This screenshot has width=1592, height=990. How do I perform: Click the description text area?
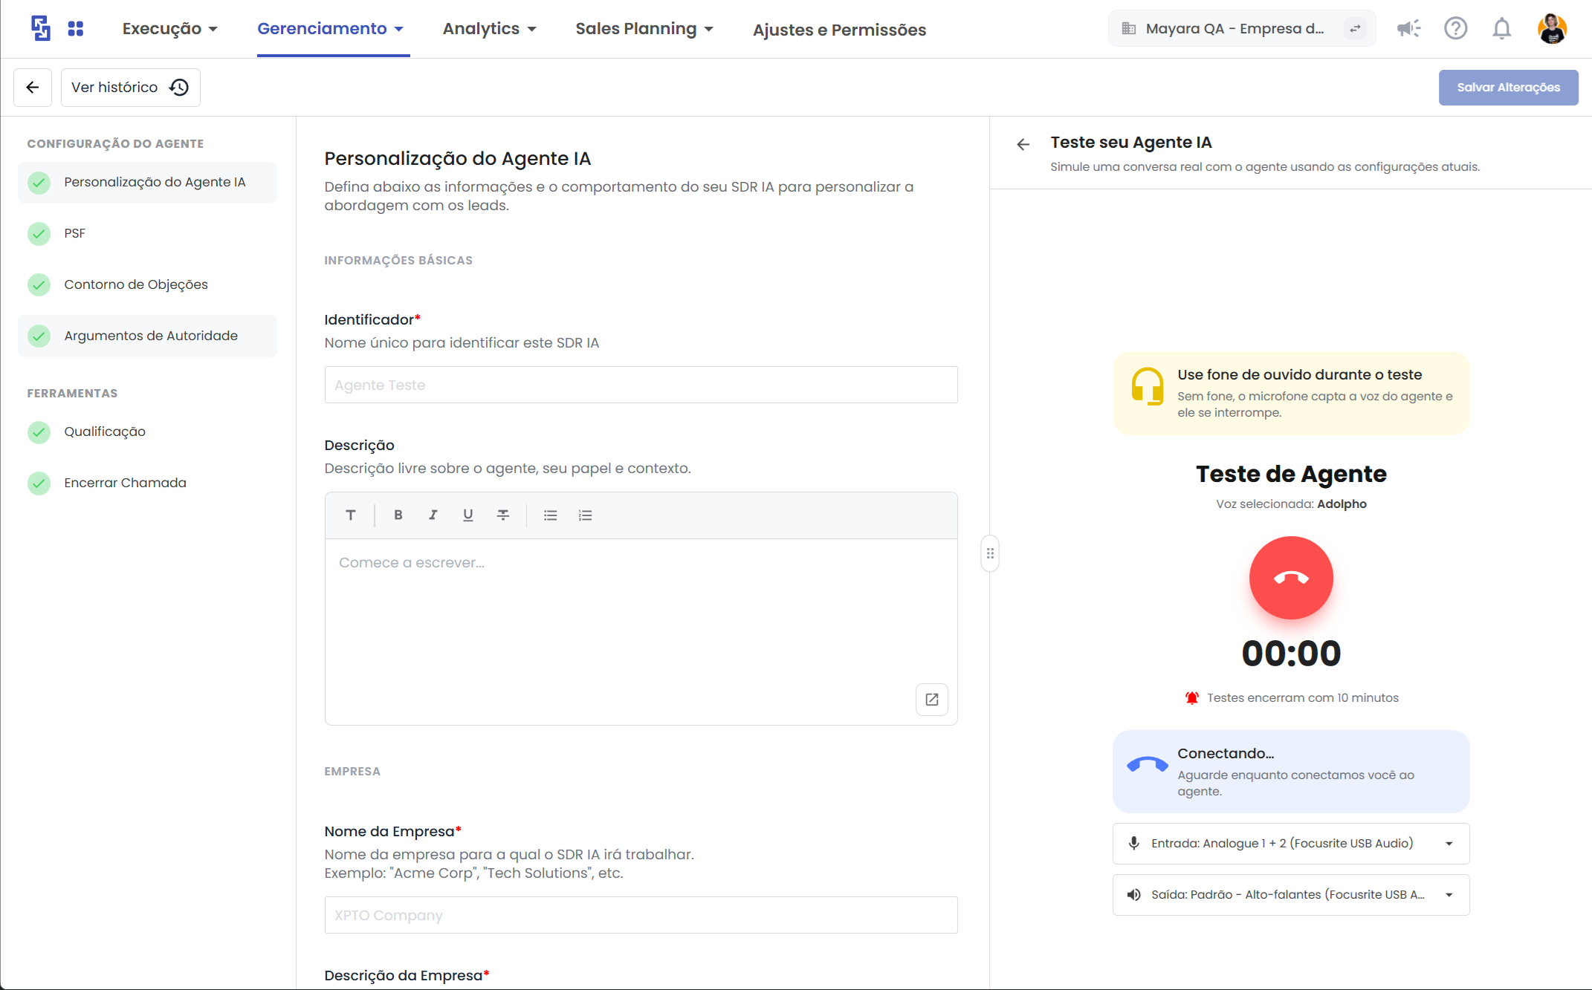pyautogui.click(x=641, y=631)
